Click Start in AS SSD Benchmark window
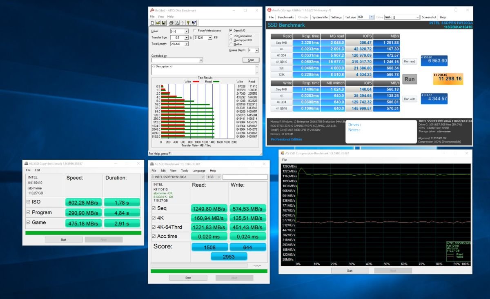This screenshot has height=299, width=490. (x=188, y=278)
